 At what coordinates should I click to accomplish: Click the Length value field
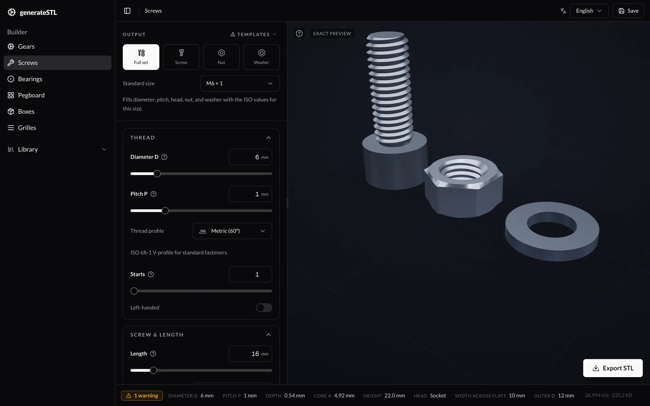click(250, 354)
